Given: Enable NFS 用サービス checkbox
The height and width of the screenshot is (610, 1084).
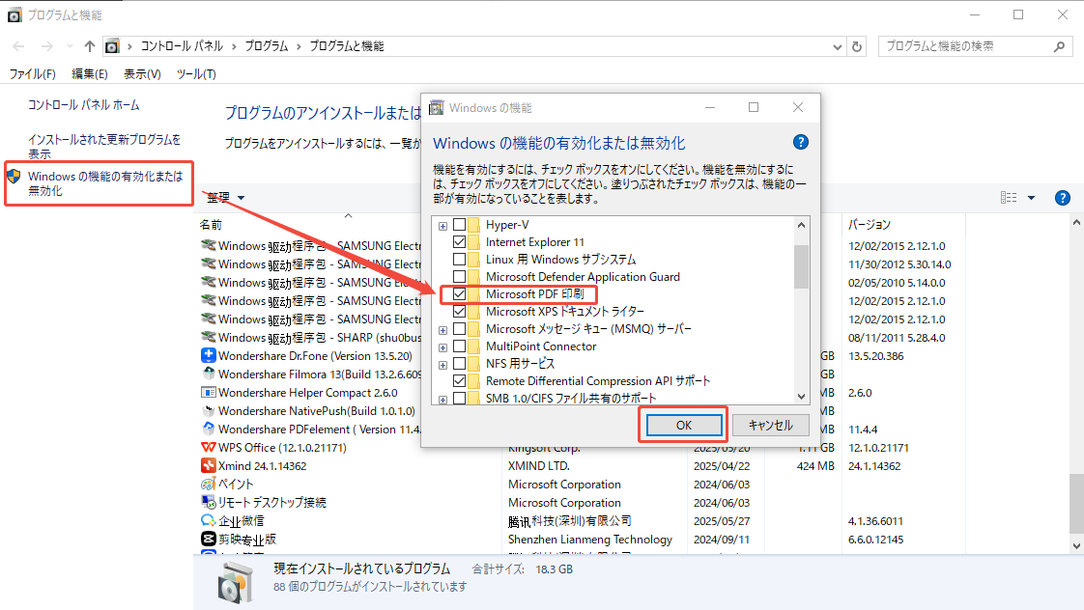Looking at the screenshot, I should pos(459,363).
